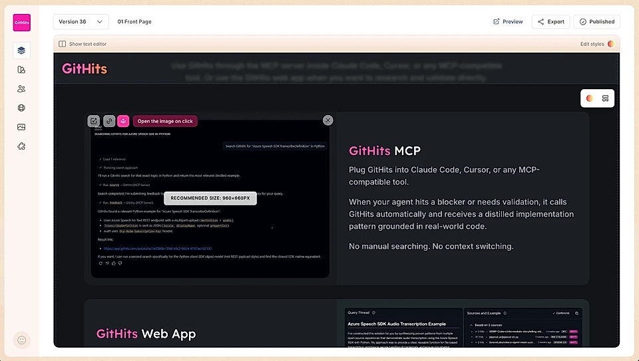The height and width of the screenshot is (361, 639).
Task: Select the Web App screenshot image
Action: 463,327
